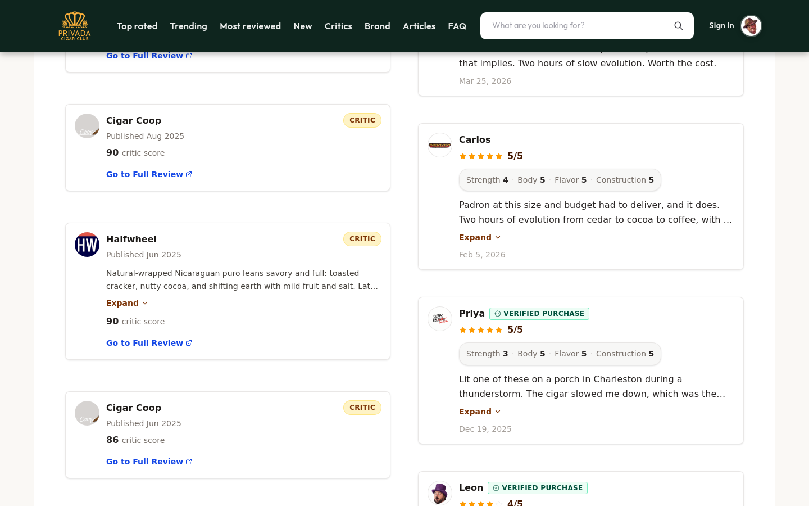This screenshot has height=506, width=809.
Task: Click Carlos's Strength 4 rating pill
Action: click(x=487, y=180)
